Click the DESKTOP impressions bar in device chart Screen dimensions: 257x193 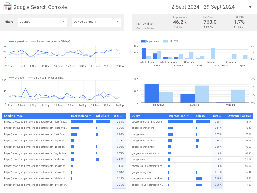point(152,93)
